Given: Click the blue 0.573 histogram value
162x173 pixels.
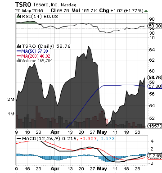Looking at the screenshot, I should coord(108,138).
